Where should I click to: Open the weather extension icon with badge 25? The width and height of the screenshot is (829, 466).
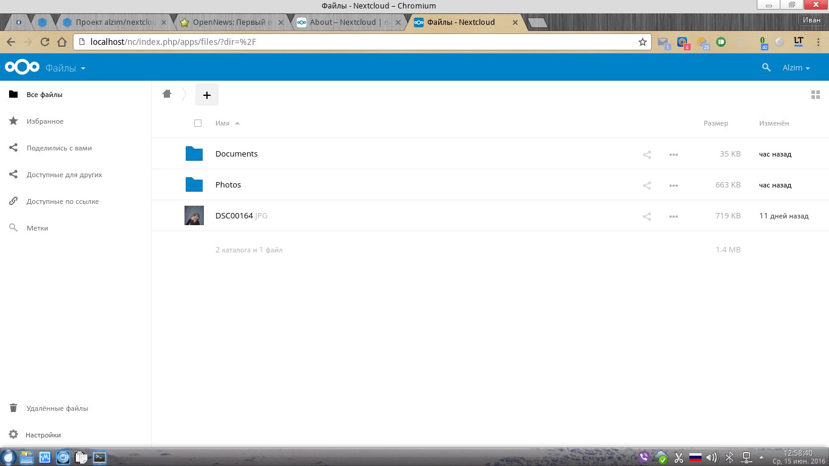click(703, 42)
